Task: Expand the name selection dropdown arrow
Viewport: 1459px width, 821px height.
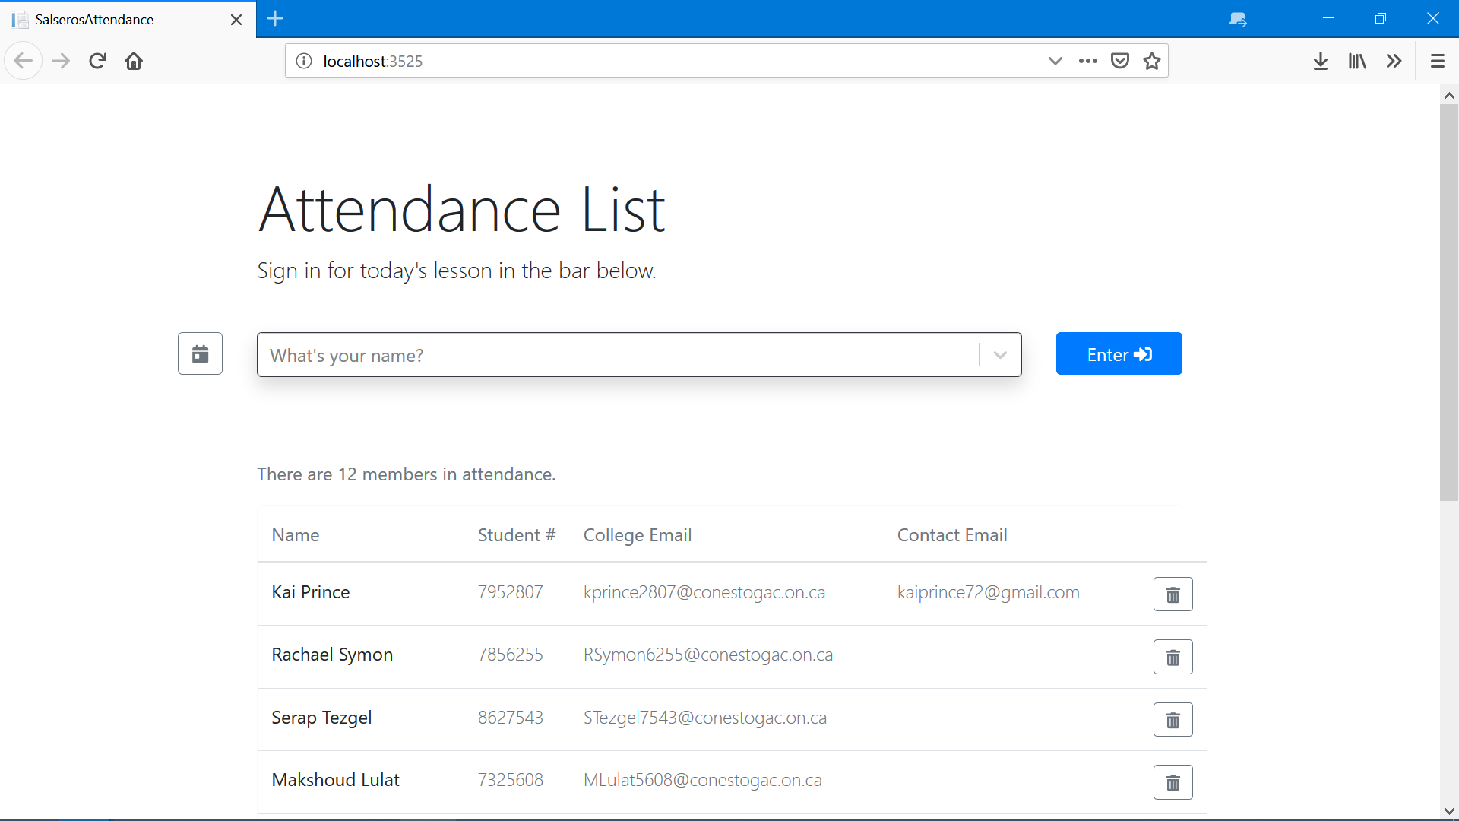Action: 1000,355
